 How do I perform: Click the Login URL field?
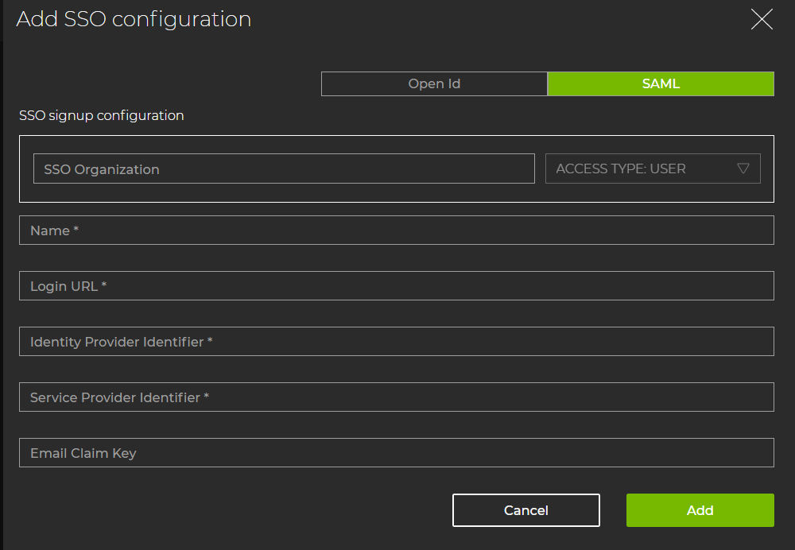pyautogui.click(x=396, y=285)
